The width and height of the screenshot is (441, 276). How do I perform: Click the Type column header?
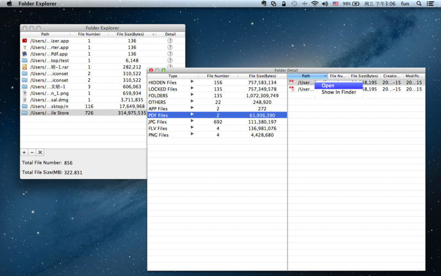tap(173, 76)
